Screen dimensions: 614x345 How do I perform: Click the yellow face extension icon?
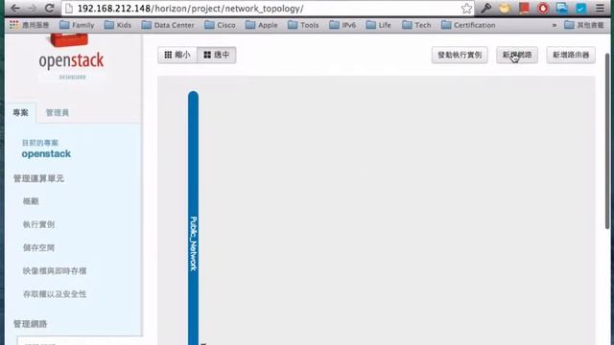point(505,9)
